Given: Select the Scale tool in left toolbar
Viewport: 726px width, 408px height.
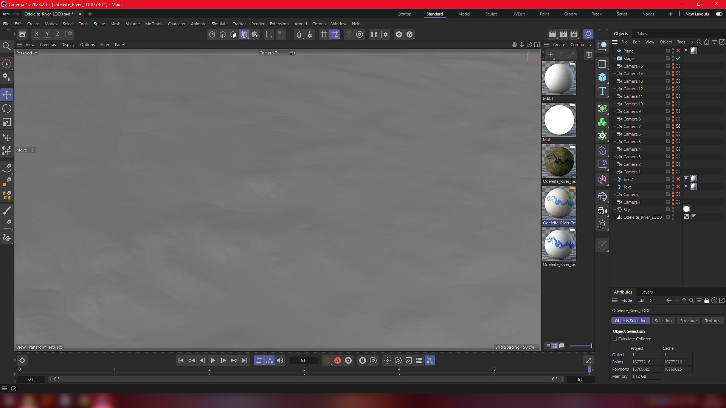Looking at the screenshot, I should pyautogui.click(x=7, y=122).
